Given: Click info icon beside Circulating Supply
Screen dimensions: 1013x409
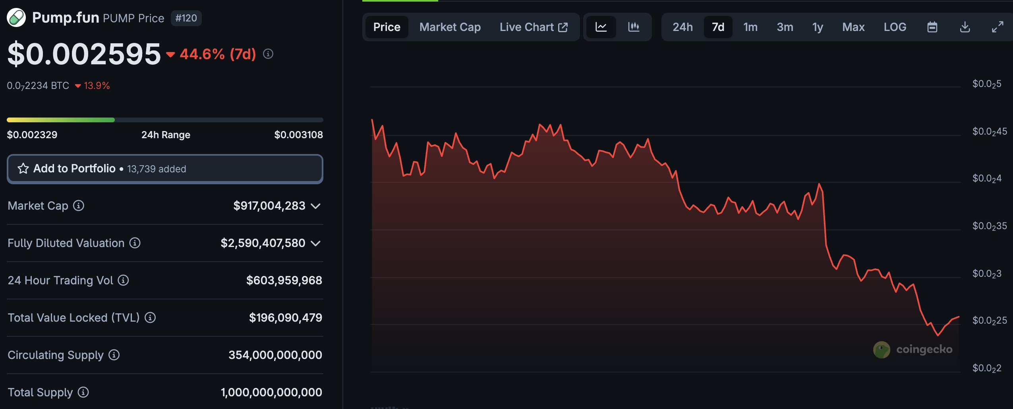Looking at the screenshot, I should (x=114, y=355).
